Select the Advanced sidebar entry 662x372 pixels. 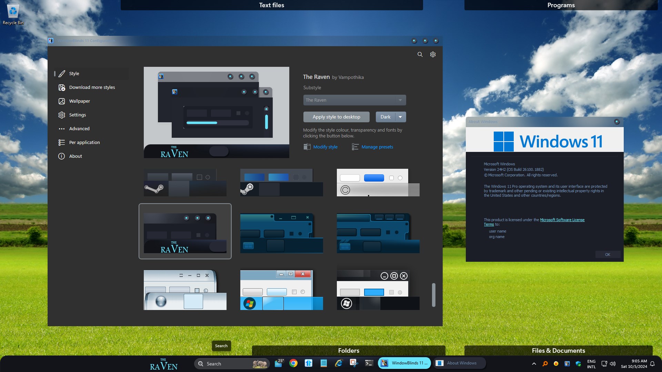(91, 128)
